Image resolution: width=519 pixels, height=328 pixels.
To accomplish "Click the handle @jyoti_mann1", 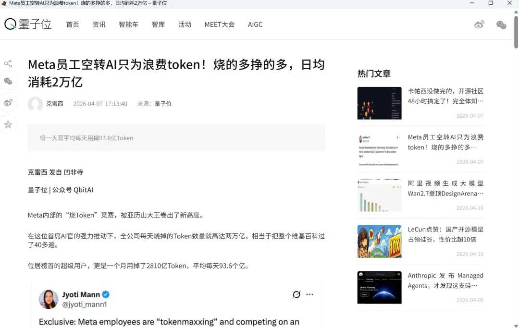I will [x=85, y=304].
